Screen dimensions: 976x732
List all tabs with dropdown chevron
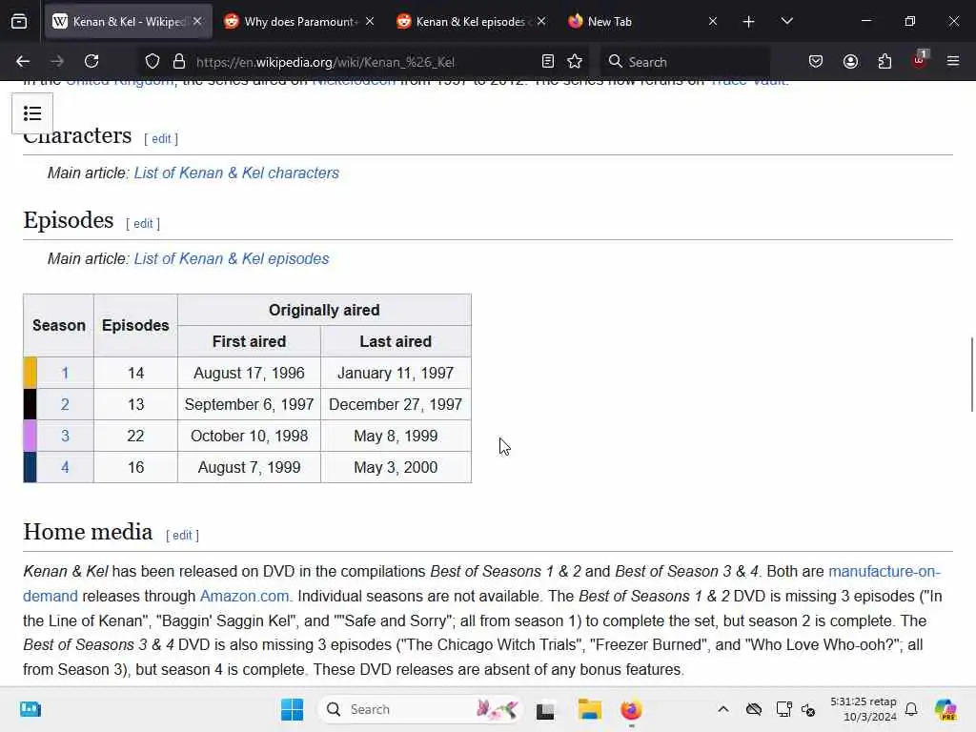786,22
